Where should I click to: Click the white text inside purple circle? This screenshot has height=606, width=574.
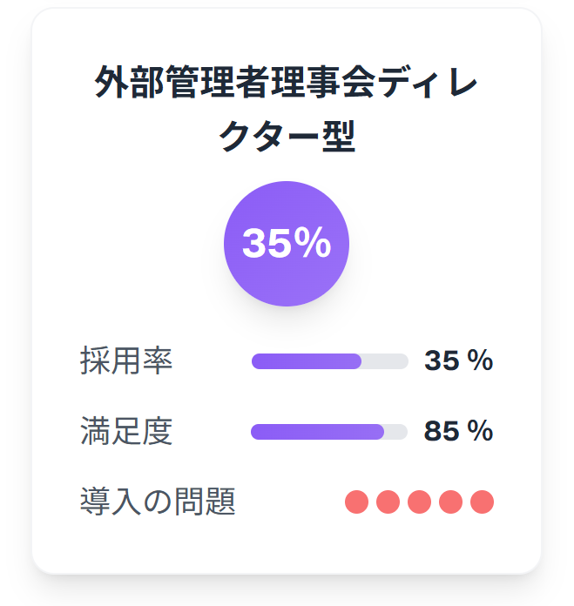click(x=287, y=243)
